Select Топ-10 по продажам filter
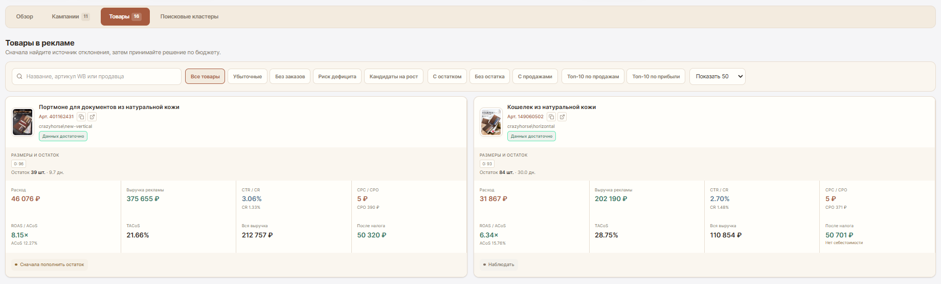The width and height of the screenshot is (941, 284). (x=593, y=76)
